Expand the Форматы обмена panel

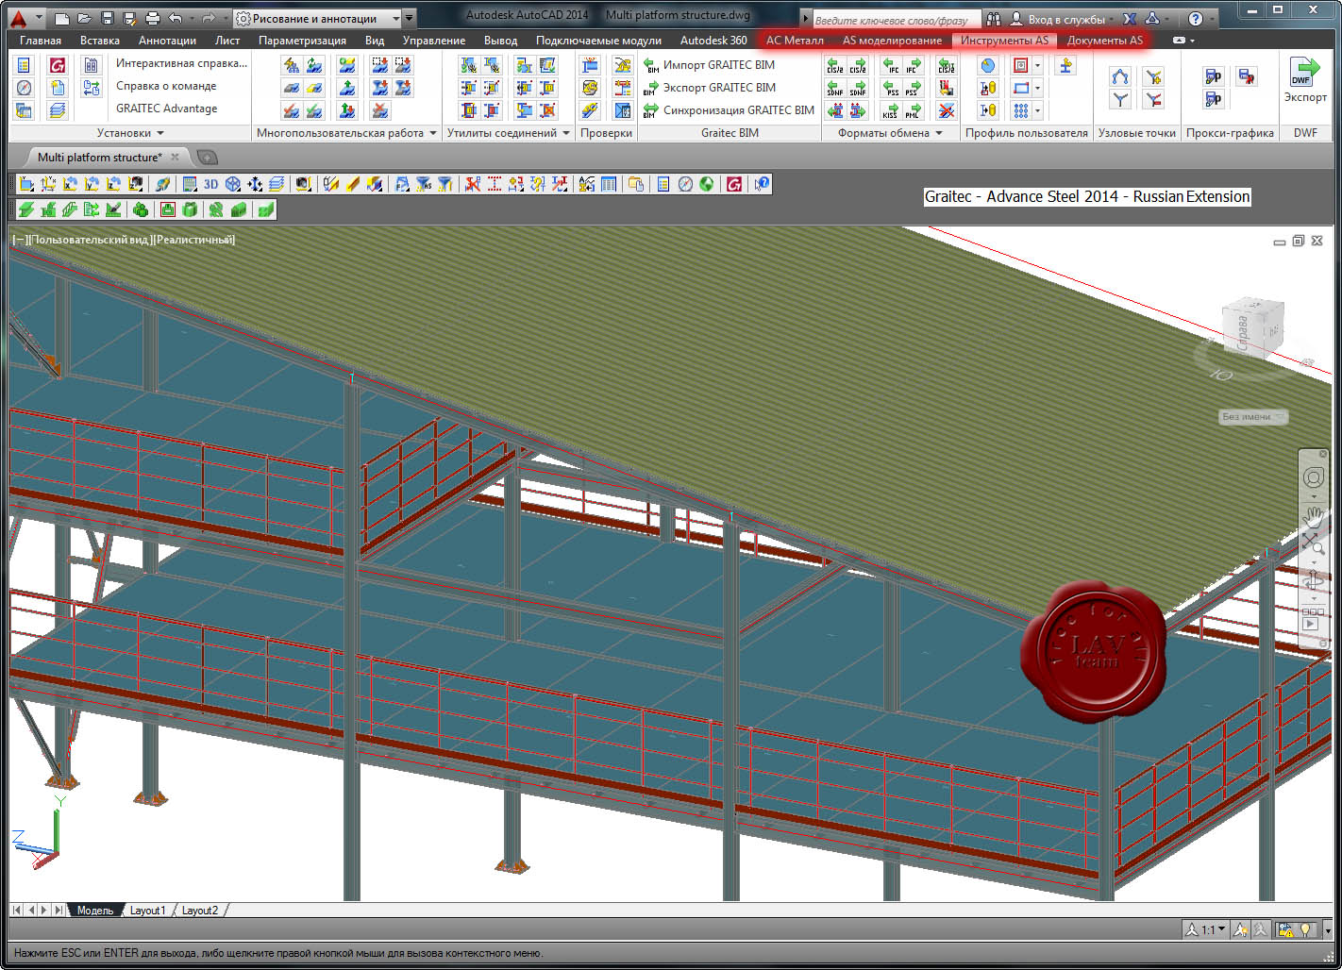(x=939, y=133)
